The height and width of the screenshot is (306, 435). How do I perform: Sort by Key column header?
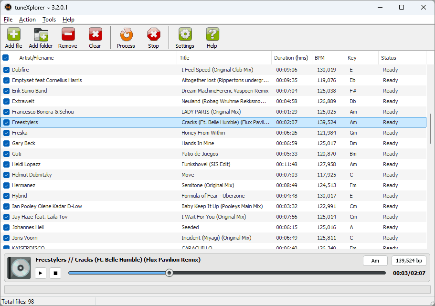coord(361,58)
